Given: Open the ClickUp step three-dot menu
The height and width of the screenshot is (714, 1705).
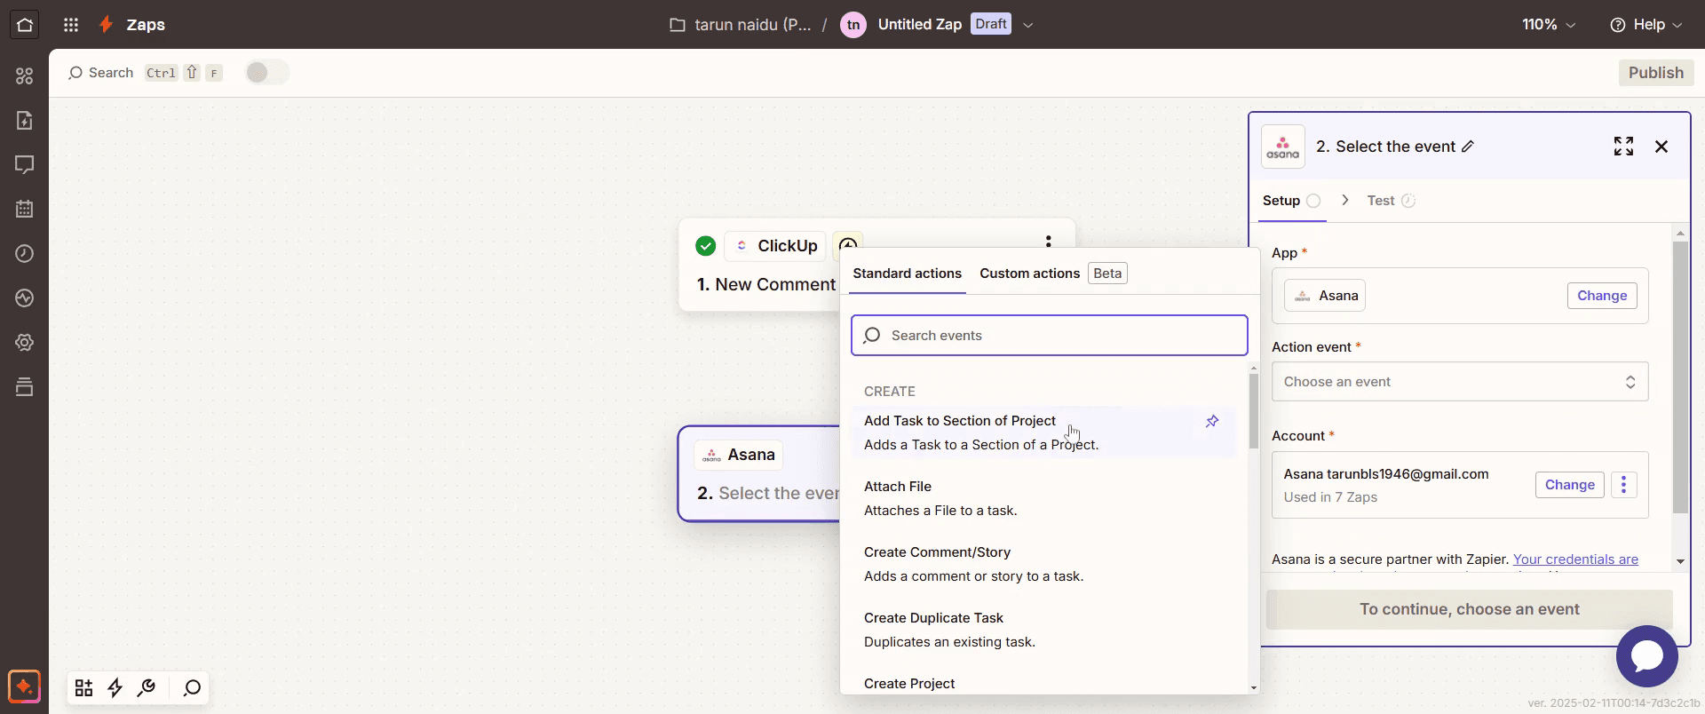Looking at the screenshot, I should tap(1049, 242).
